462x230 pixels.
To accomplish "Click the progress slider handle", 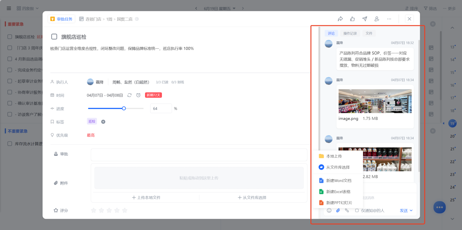I will pos(124,108).
